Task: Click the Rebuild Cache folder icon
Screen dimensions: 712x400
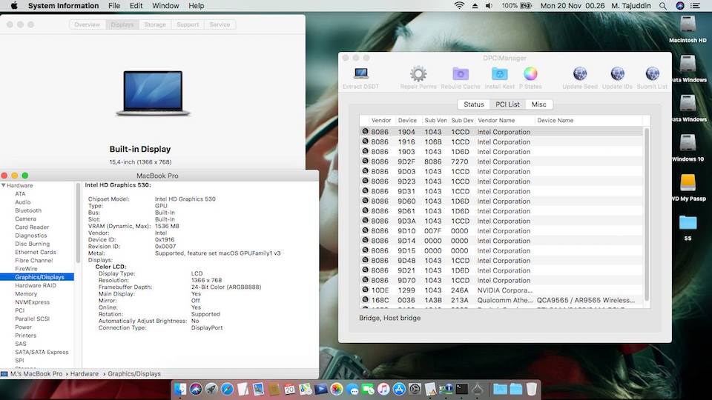Action: coord(461,74)
